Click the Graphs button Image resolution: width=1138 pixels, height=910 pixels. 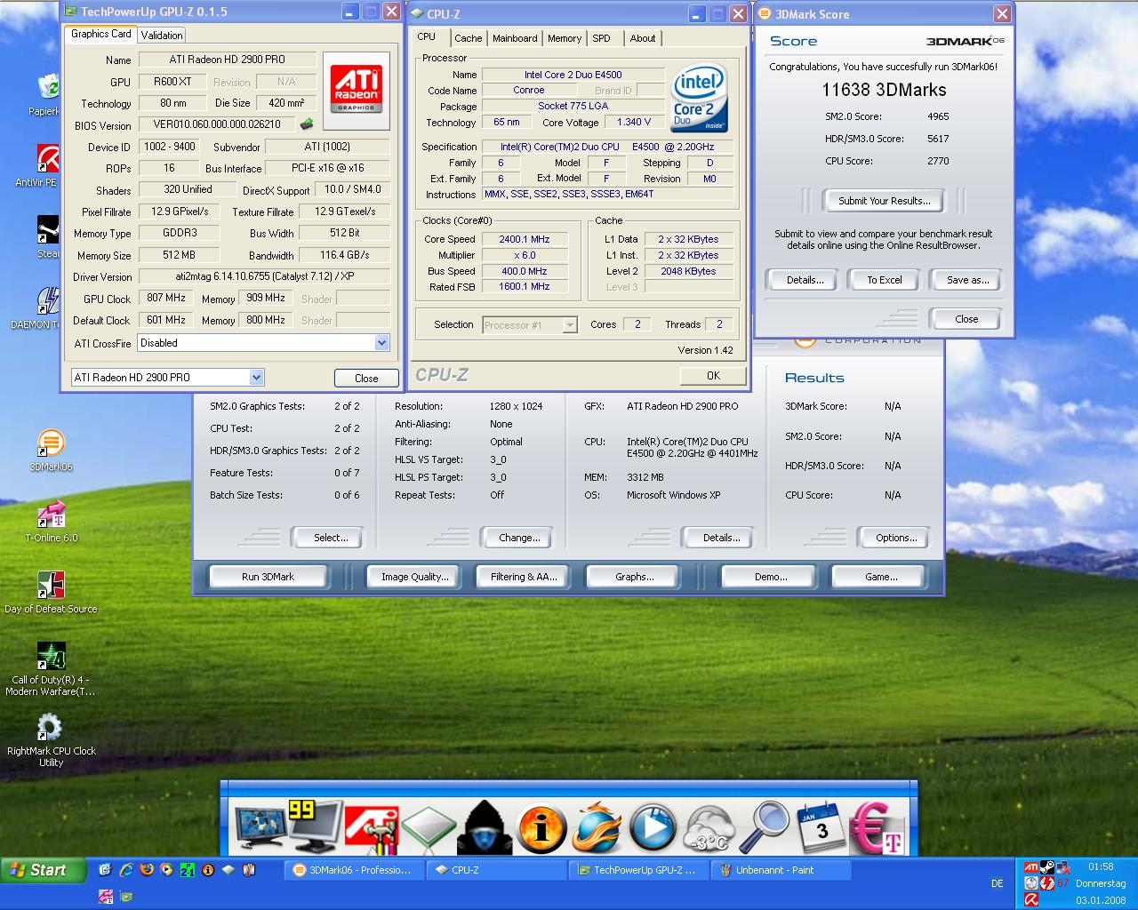pyautogui.click(x=634, y=577)
